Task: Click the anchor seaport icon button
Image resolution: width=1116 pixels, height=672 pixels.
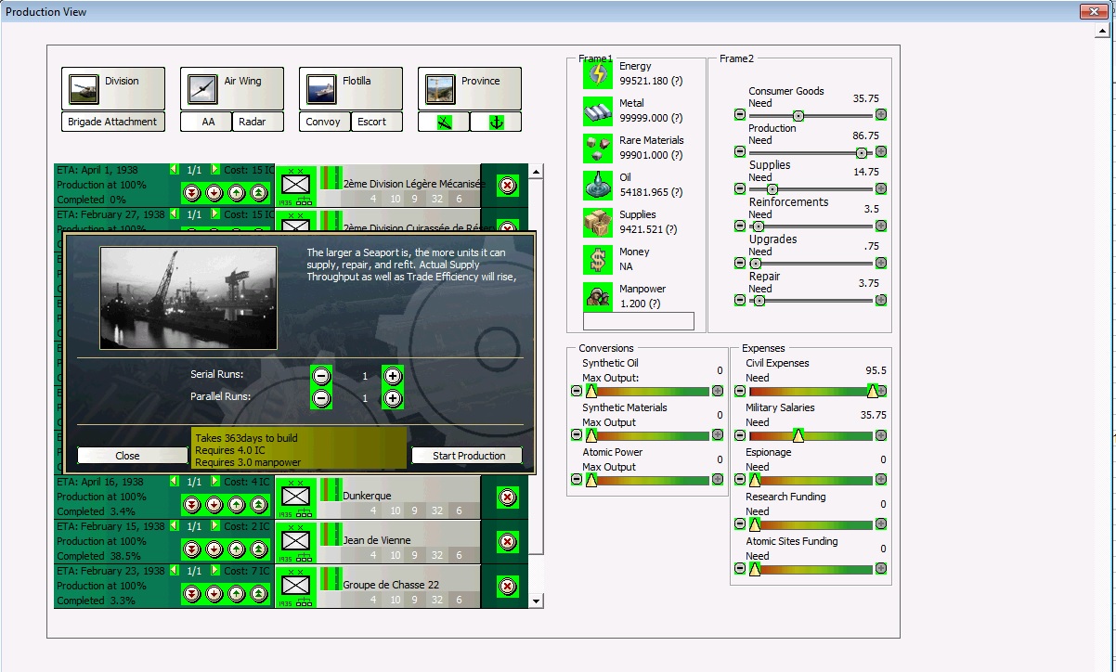Action: 496,122
